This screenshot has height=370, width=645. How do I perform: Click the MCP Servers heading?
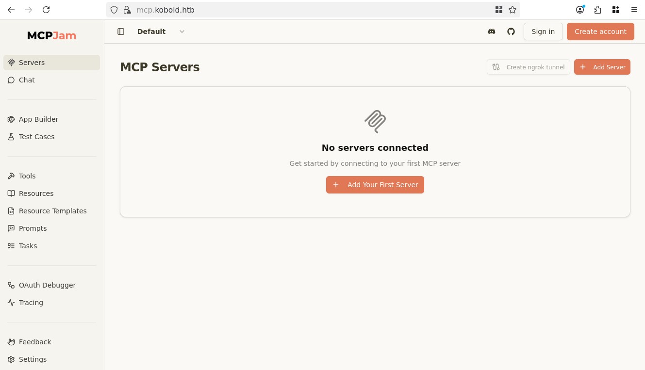coord(160,67)
